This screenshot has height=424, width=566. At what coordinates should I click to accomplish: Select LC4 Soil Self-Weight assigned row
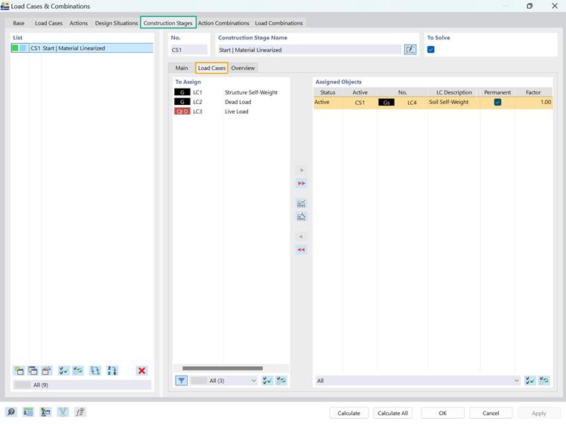[x=433, y=103]
